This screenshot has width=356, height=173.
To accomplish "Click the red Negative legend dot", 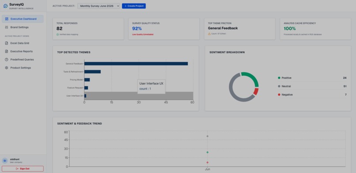I will pos(279,94).
